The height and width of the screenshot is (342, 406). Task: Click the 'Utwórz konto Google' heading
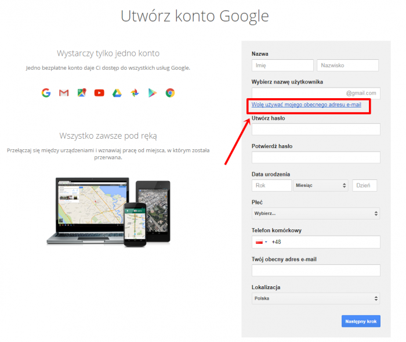195,16
